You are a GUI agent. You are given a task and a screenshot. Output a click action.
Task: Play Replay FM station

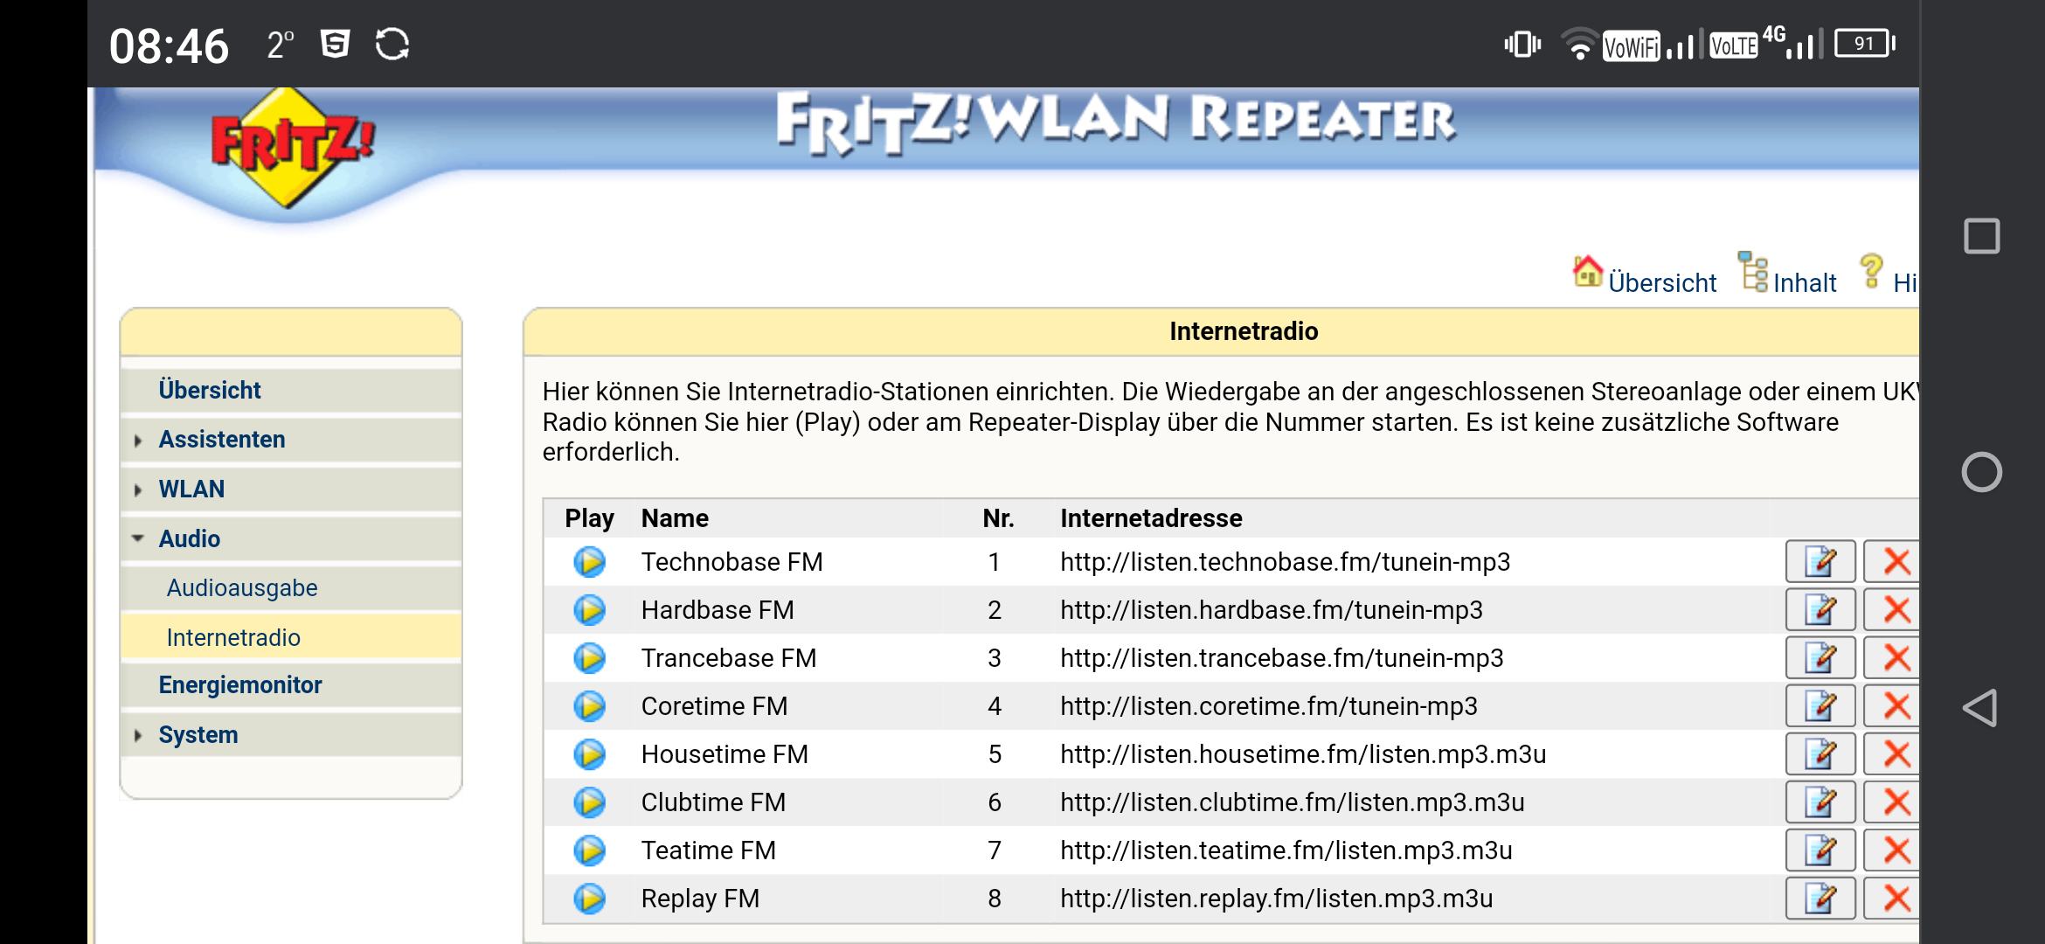pyautogui.click(x=590, y=899)
